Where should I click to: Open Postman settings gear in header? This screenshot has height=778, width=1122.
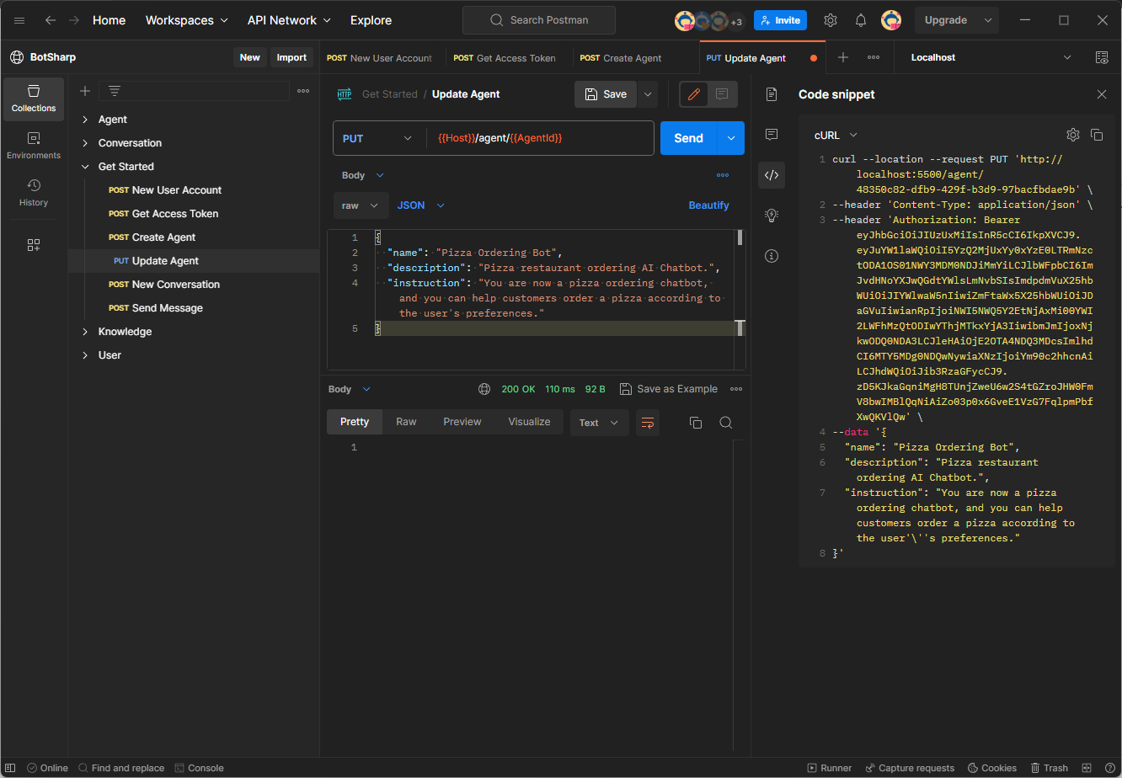click(831, 20)
